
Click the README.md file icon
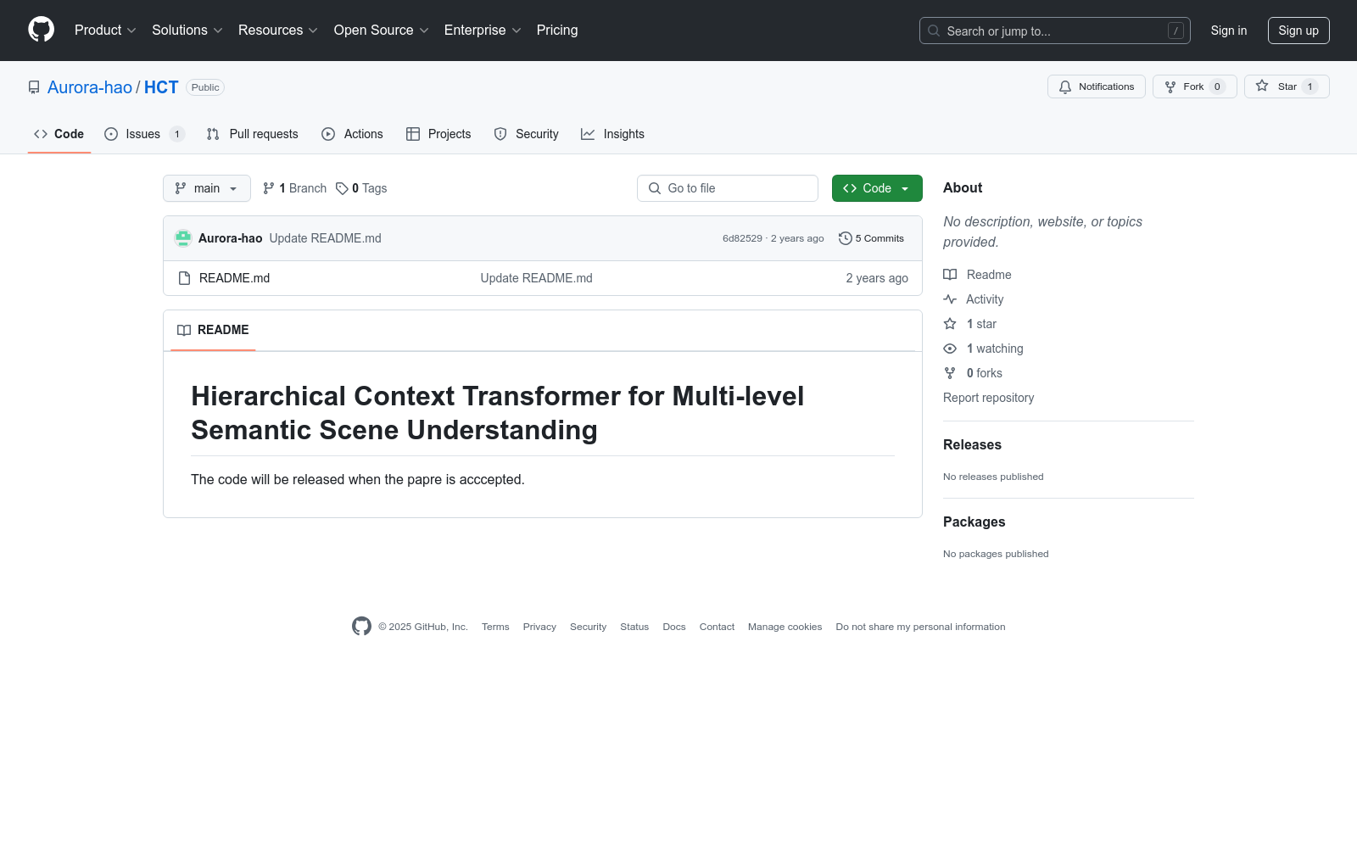[184, 278]
